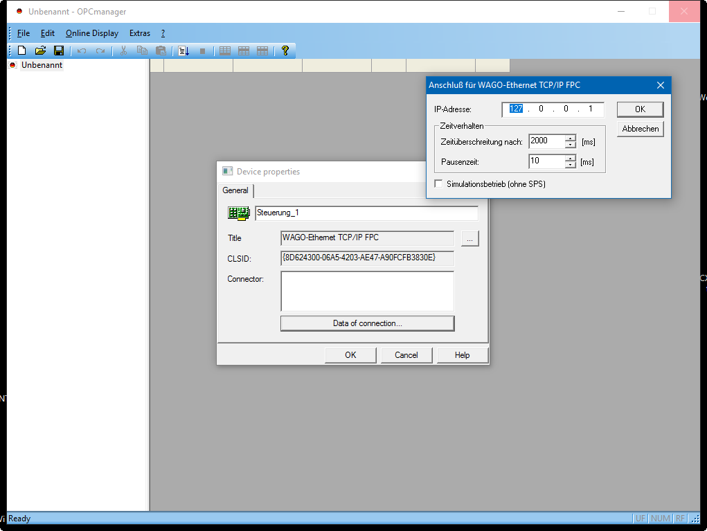Click the open folder toolbar icon

[40, 51]
